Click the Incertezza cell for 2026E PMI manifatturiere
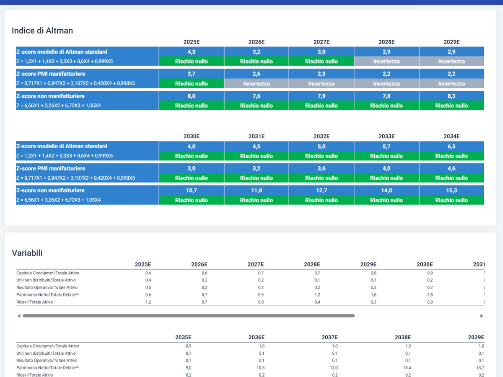 click(x=257, y=83)
